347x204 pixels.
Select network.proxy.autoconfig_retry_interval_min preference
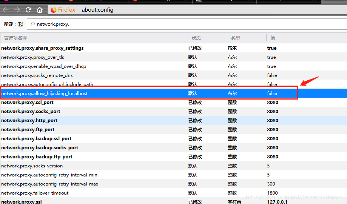tap(174, 175)
